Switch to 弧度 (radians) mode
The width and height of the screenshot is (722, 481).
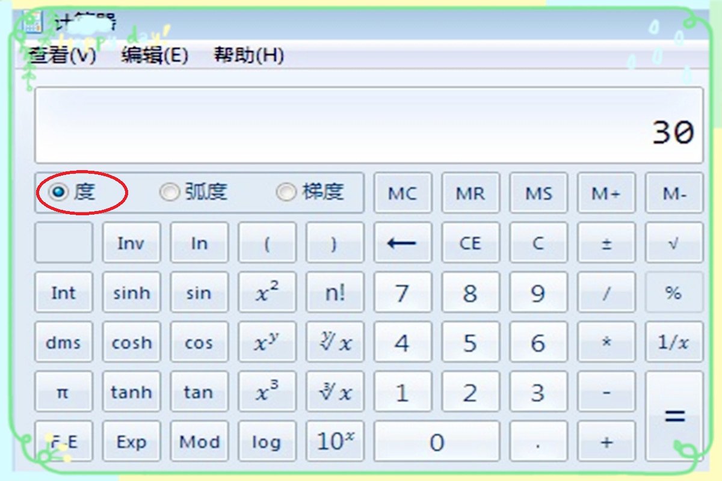(x=170, y=192)
